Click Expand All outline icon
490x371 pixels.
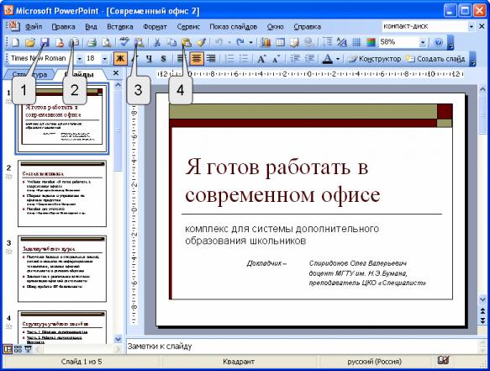click(327, 42)
